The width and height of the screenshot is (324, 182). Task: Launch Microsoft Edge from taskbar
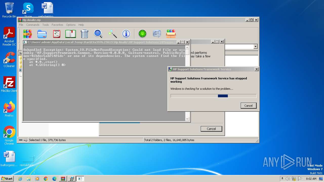pos(54,179)
